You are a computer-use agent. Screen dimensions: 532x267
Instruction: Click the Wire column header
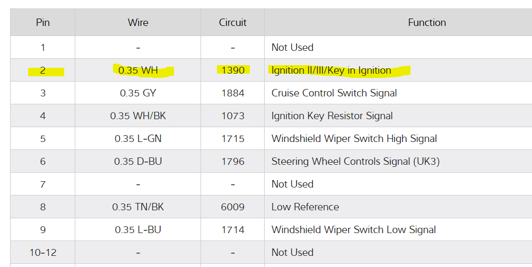(138, 23)
